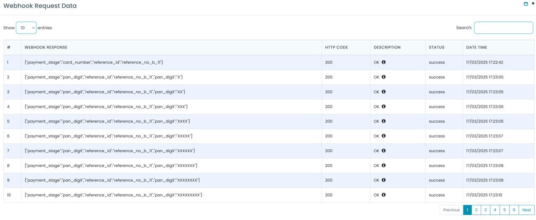
Task: Click the Next pagination button
Action: (526, 210)
